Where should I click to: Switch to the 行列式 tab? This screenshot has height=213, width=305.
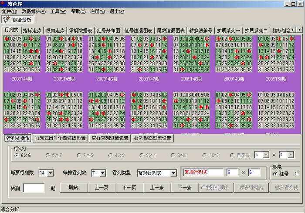12,30
